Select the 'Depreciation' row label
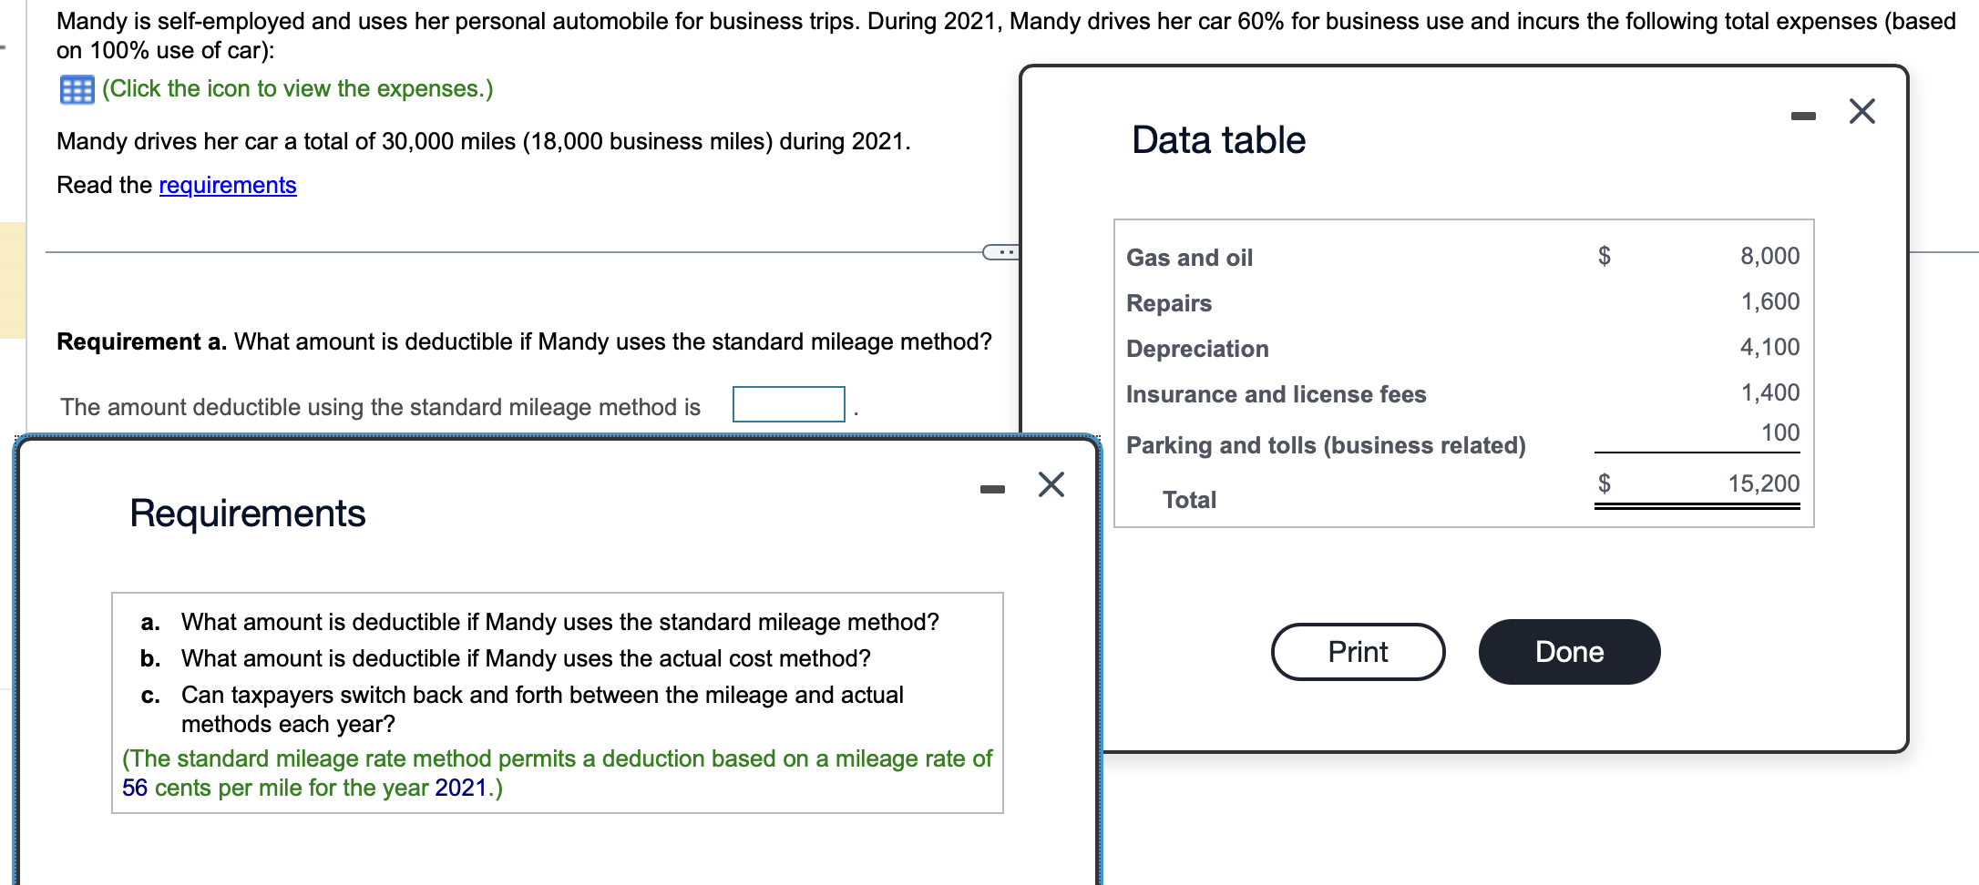This screenshot has height=885, width=1979. [1197, 349]
